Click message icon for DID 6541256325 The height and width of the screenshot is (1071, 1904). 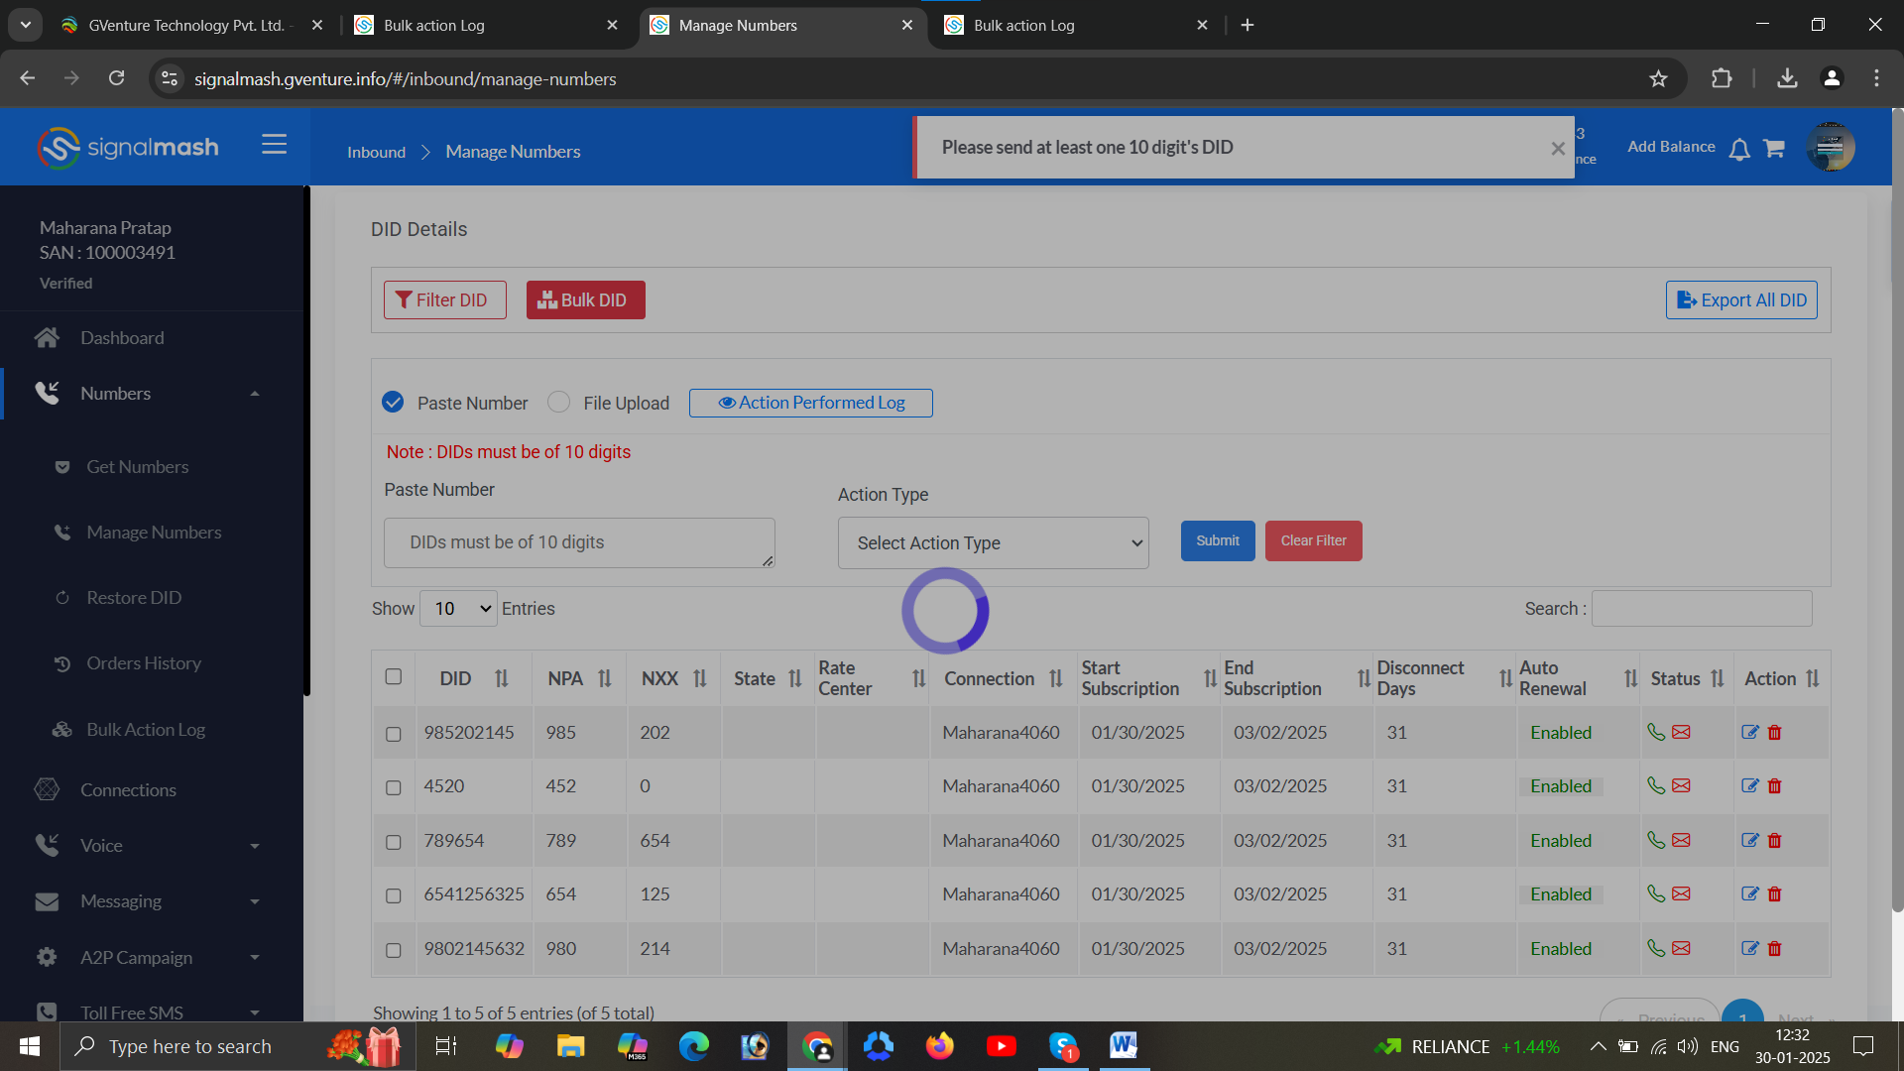(x=1681, y=893)
